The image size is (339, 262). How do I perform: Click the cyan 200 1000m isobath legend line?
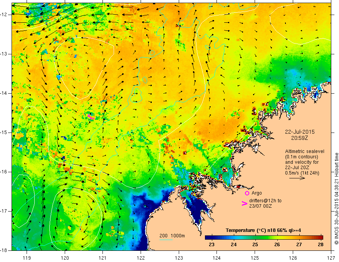coord(166,240)
